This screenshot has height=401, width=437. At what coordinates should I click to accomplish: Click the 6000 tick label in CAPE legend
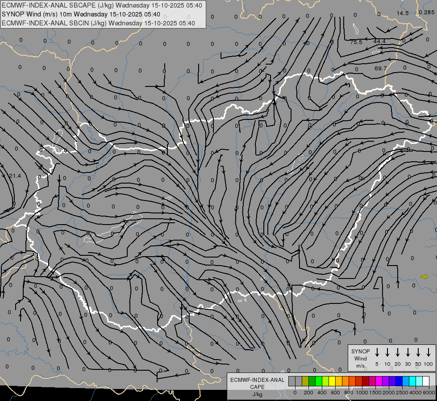pos(429,393)
